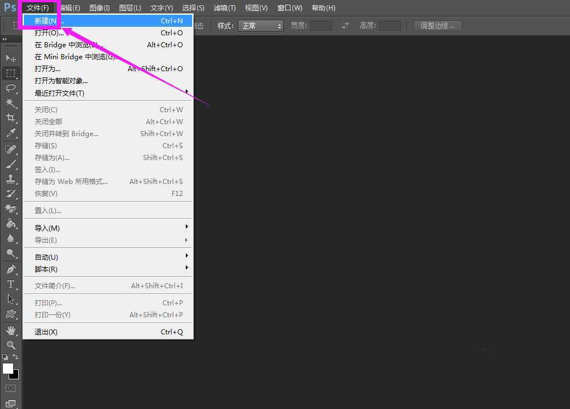
Task: Select the Eyedropper tool
Action: click(x=10, y=133)
